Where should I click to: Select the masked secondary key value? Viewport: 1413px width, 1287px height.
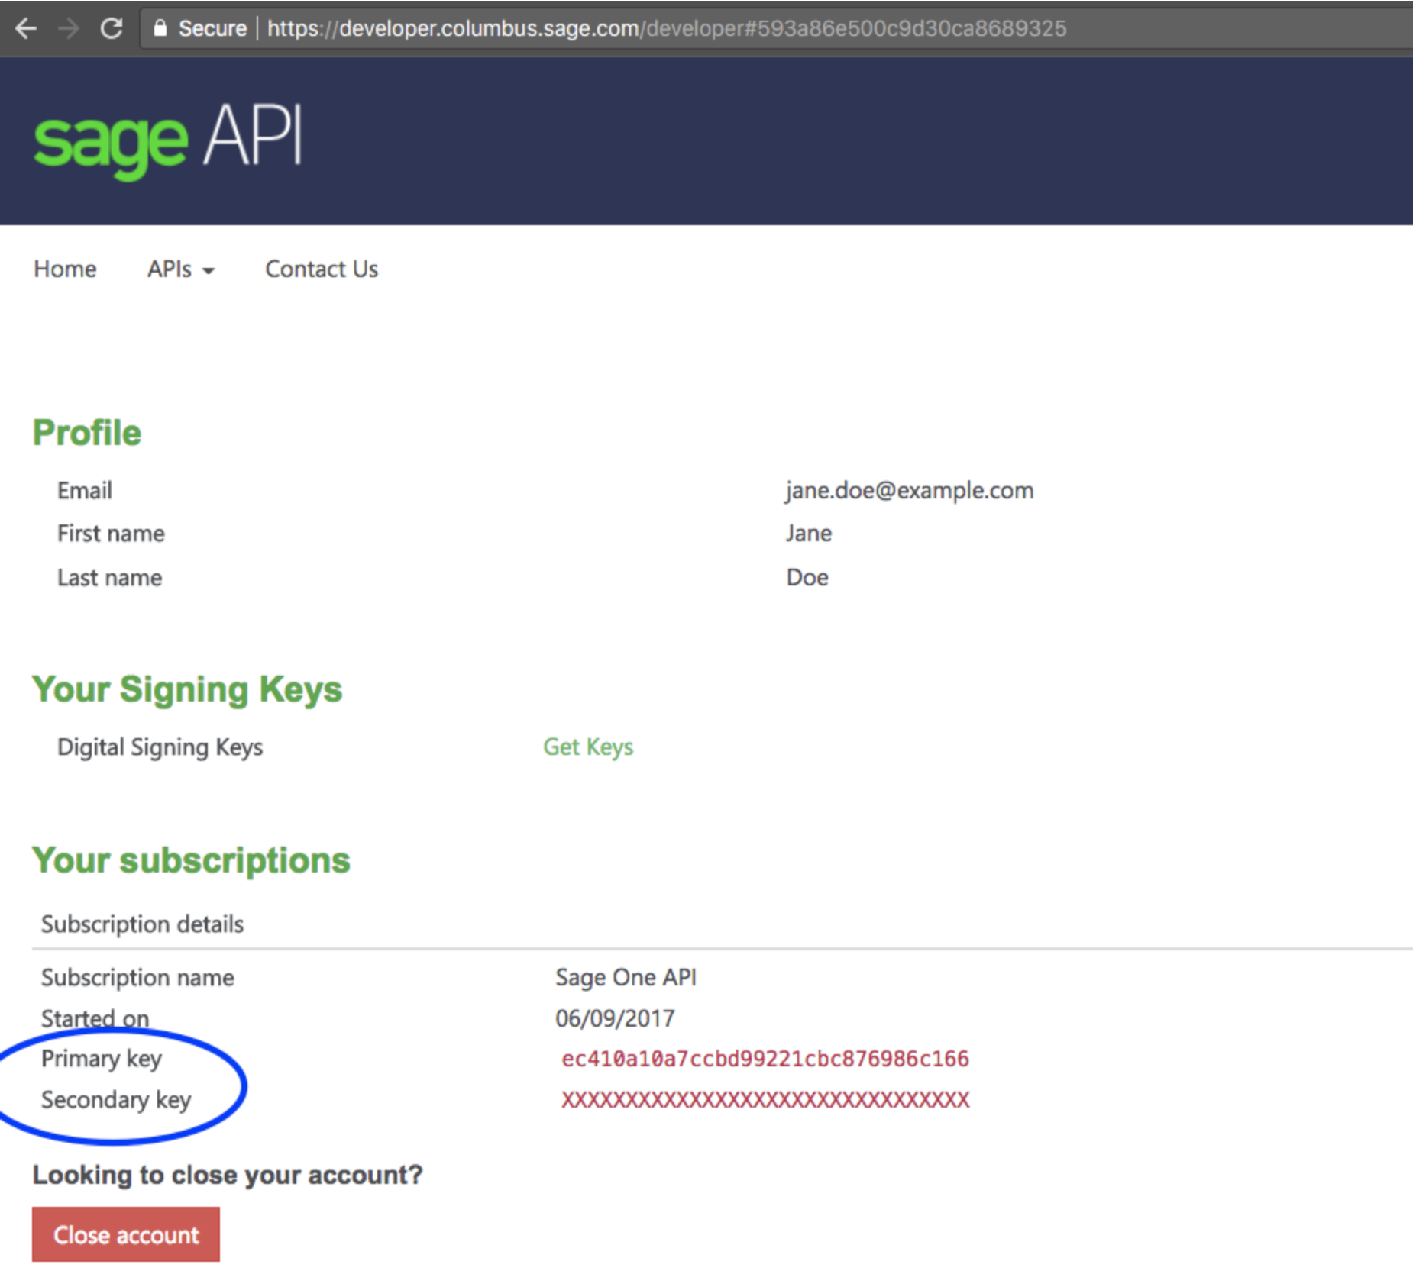[x=765, y=1100]
